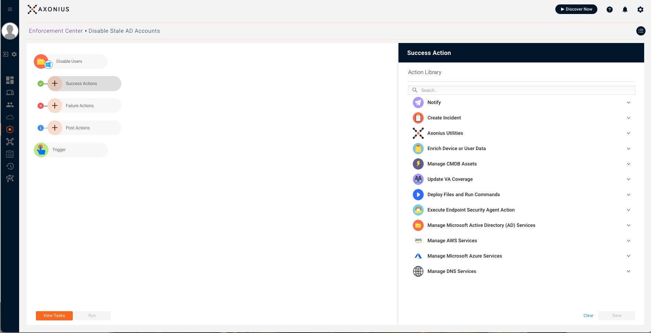Click the list icon beside breadcrumb bar
651x333 pixels.
[x=640, y=31]
